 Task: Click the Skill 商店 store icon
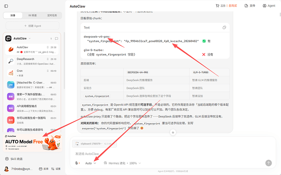pyautogui.click(x=7, y=159)
